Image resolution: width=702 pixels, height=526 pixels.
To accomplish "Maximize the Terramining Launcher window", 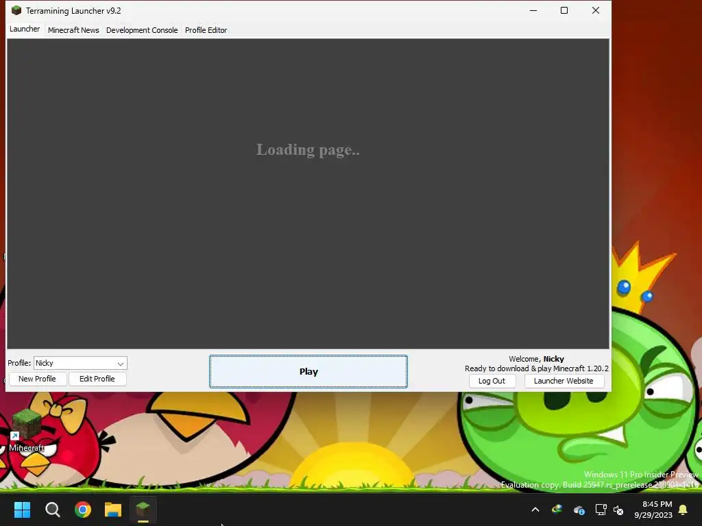I will point(564,10).
